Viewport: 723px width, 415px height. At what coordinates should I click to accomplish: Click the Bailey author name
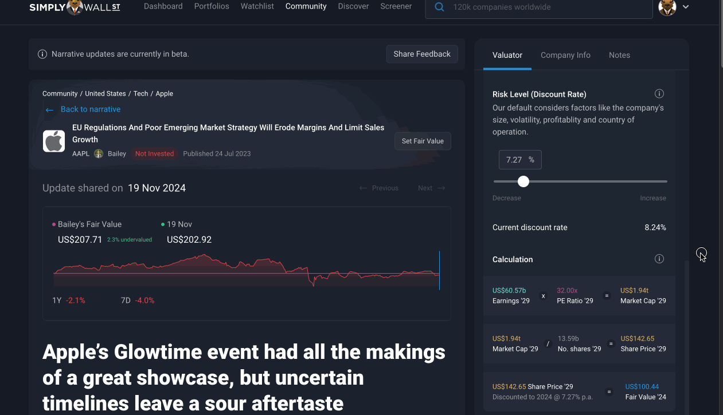(x=117, y=153)
